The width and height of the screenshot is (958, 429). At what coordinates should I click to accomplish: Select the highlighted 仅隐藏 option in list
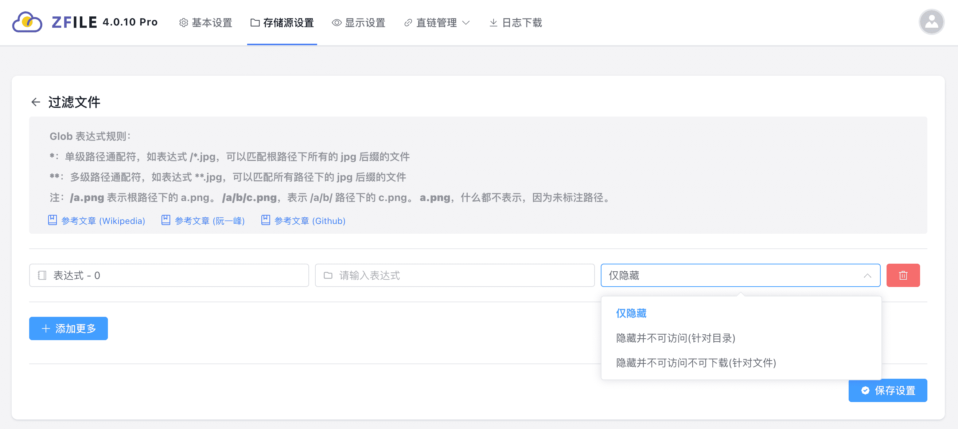pos(631,313)
